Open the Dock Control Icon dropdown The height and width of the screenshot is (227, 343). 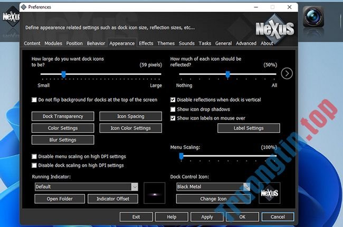(247, 186)
